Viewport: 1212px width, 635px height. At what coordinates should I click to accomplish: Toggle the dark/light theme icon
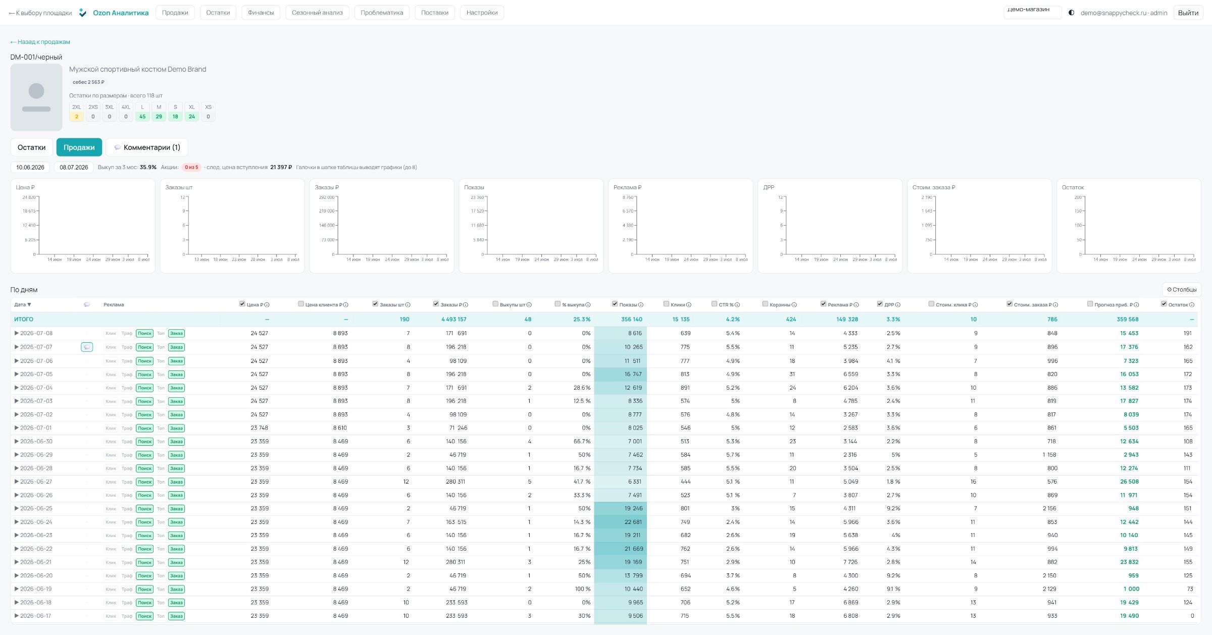[x=1071, y=13]
